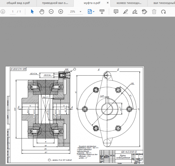Open the sign document tool
The width and height of the screenshot is (175, 166).
[x=135, y=12]
